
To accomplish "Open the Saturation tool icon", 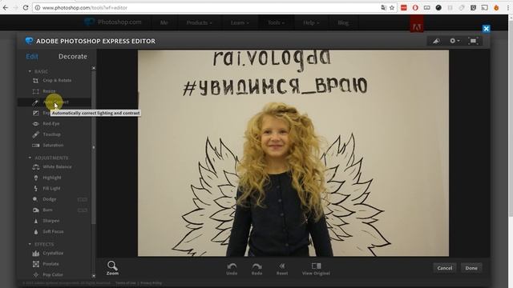I will pyautogui.click(x=35, y=146).
